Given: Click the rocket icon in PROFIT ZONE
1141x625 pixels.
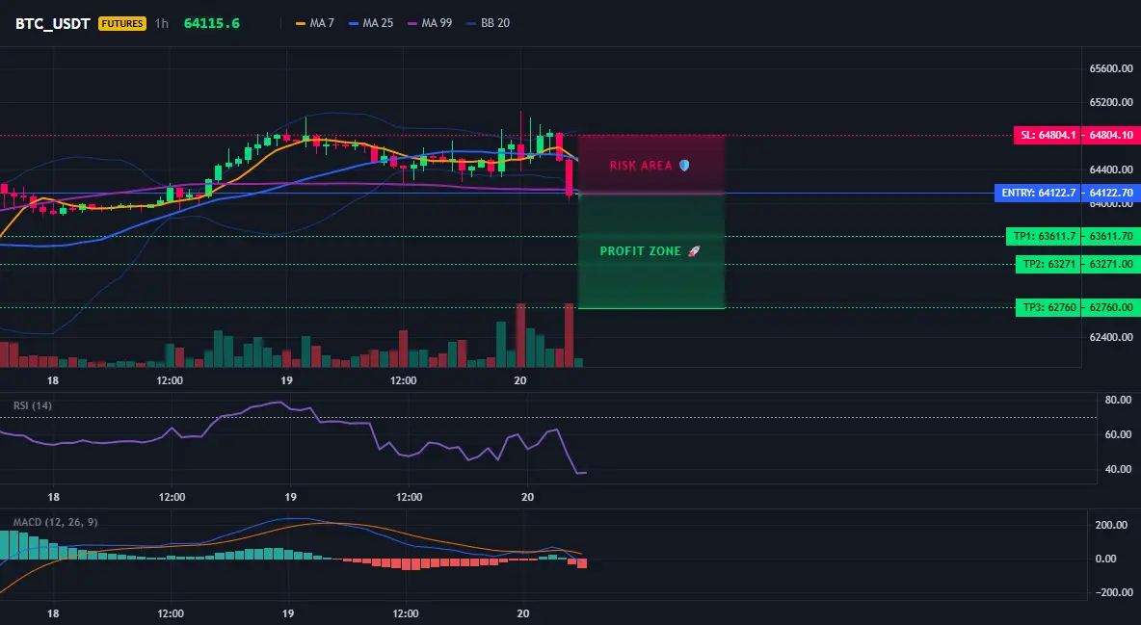Looking at the screenshot, I should point(694,251).
